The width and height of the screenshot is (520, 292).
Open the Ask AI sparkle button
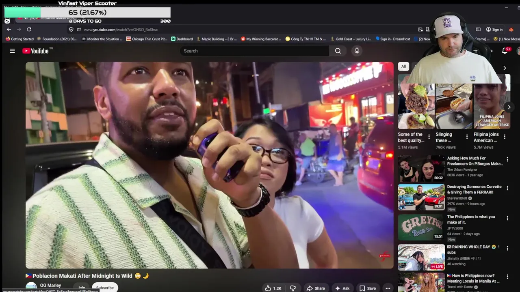pos(342,288)
